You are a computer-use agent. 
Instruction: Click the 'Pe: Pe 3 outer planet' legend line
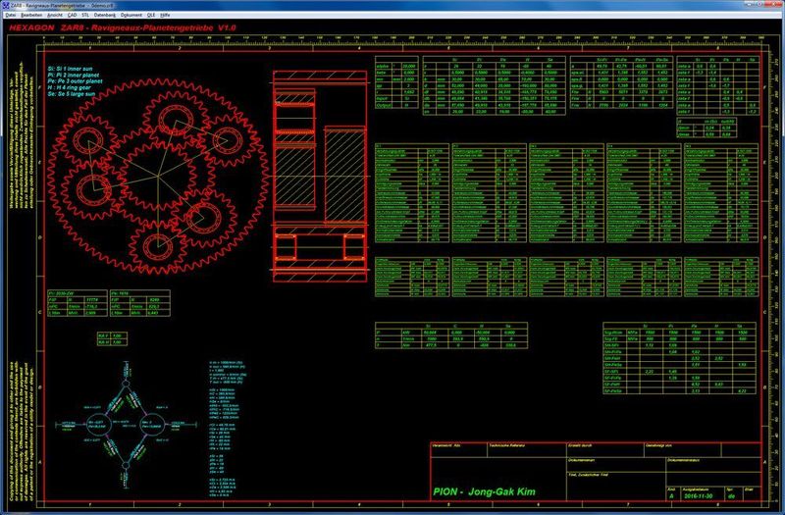75,81
